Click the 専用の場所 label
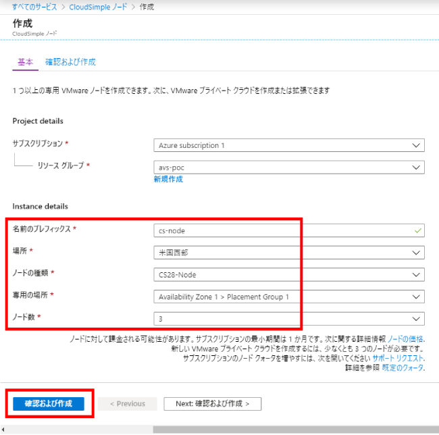The width and height of the screenshot is (439, 435). point(30,295)
